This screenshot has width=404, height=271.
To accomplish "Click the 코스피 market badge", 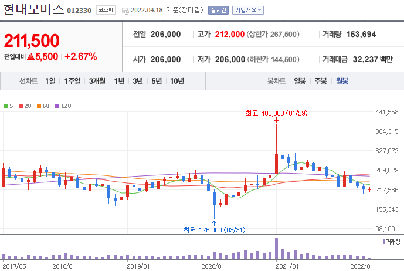I will point(106,10).
